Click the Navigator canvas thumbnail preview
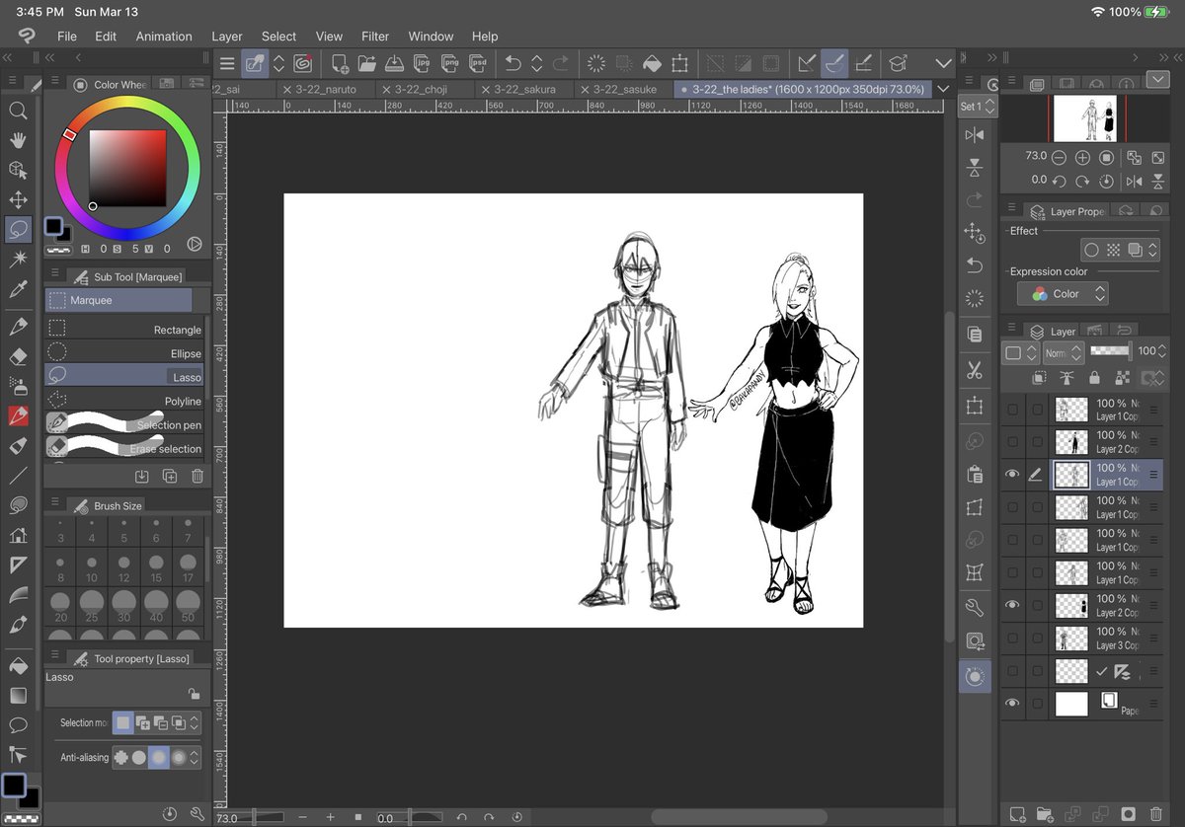 (1084, 118)
